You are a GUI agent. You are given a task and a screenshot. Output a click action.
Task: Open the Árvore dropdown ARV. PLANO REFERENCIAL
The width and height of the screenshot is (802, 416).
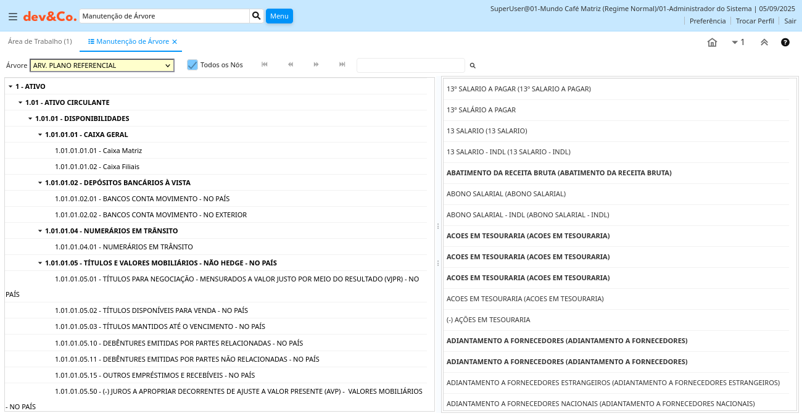tap(102, 65)
